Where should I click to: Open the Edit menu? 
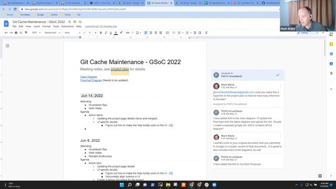coord(21,26)
